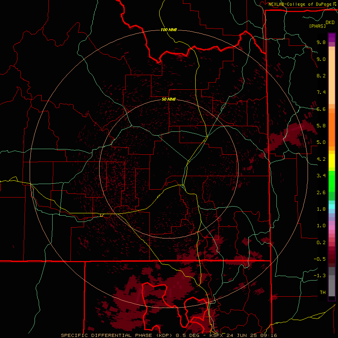Image resolution: width=338 pixels, height=338 pixels.
Task: Select the 8.2 scale value
Action: tap(321, 75)
